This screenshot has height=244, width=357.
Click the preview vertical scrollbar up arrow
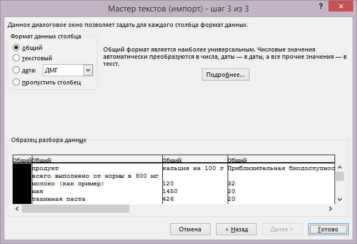click(339, 167)
